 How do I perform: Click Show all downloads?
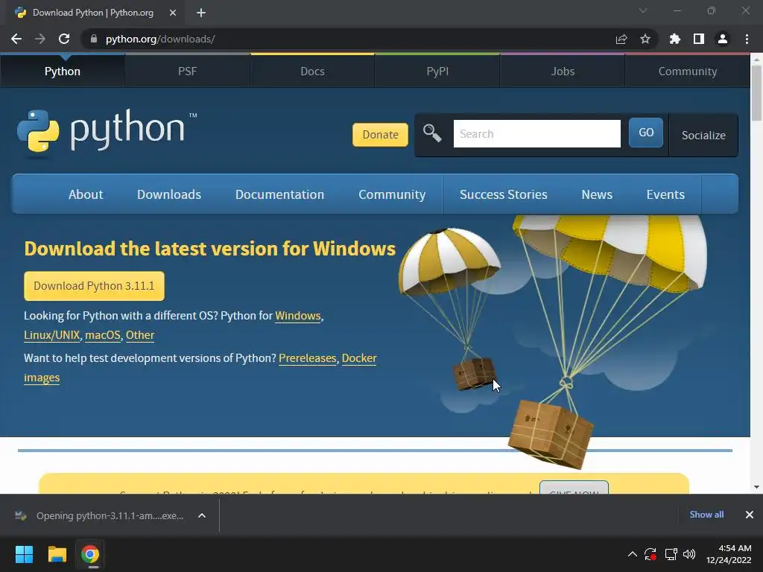(x=706, y=515)
